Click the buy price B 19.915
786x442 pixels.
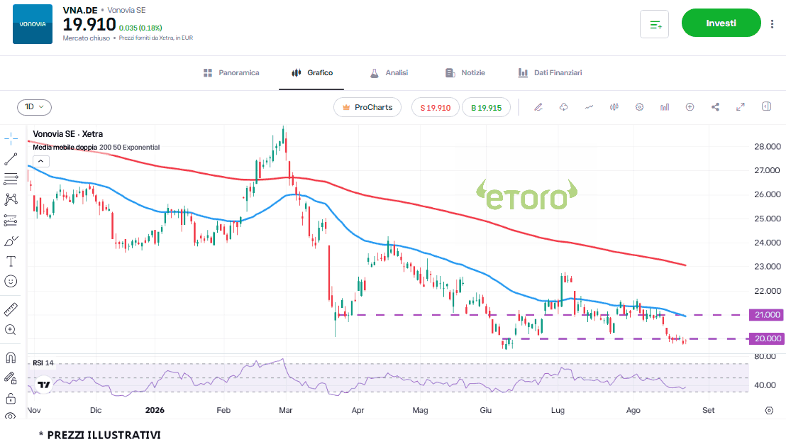486,107
